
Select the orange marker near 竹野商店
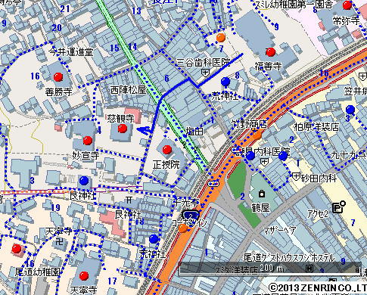coord(257,135)
